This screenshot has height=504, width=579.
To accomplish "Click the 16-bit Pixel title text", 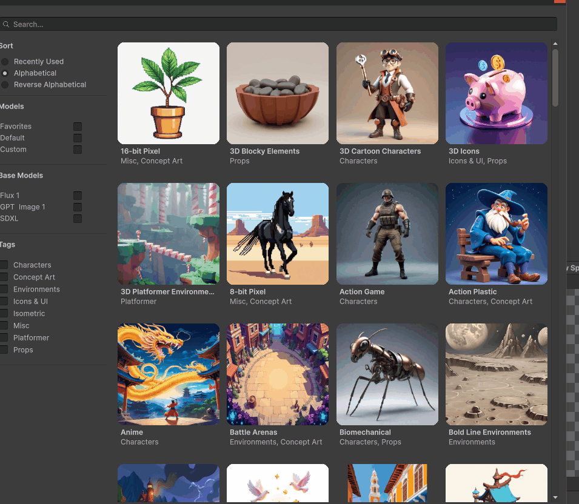I will (140, 151).
